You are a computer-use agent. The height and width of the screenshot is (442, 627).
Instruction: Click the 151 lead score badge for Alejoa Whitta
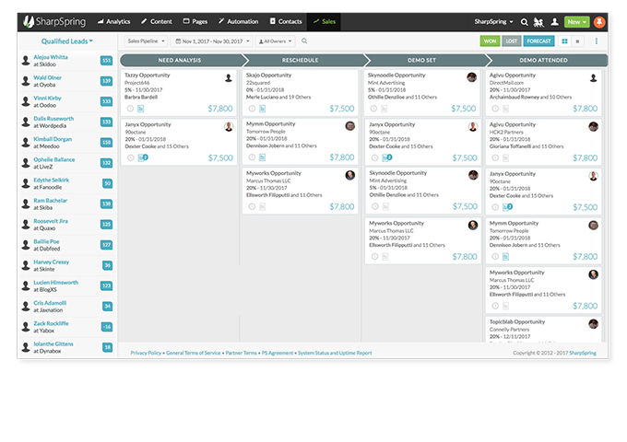(x=107, y=61)
